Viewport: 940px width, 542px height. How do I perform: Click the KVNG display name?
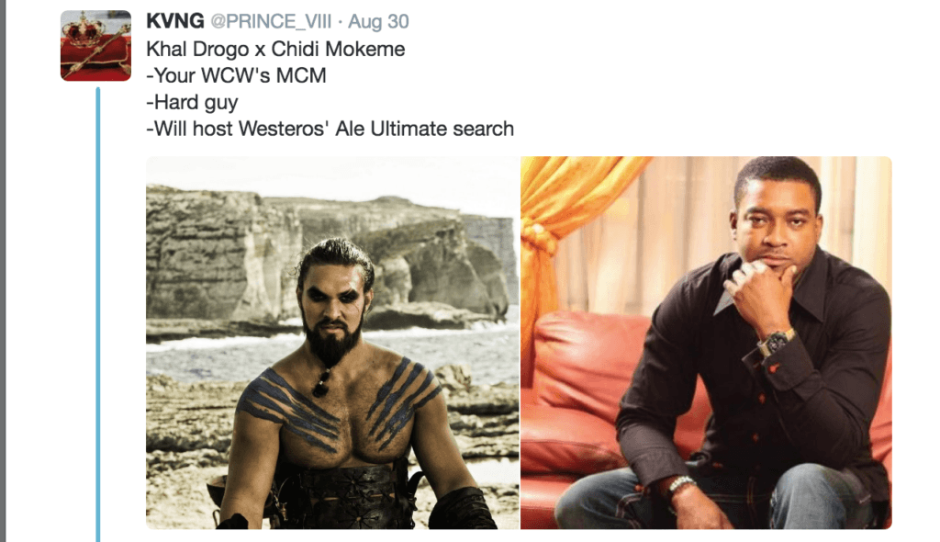point(175,21)
